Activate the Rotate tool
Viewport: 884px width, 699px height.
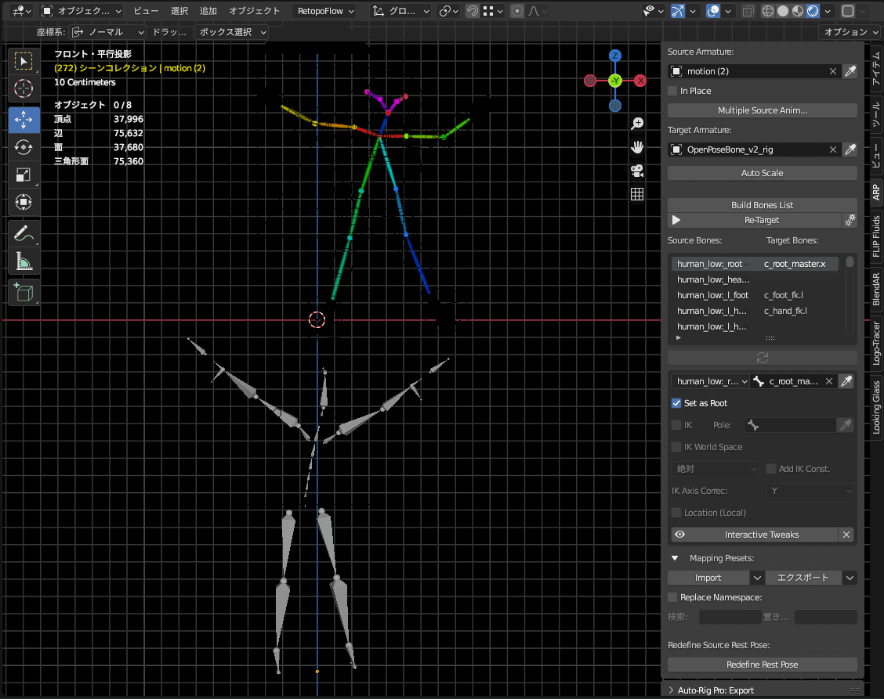point(24,147)
